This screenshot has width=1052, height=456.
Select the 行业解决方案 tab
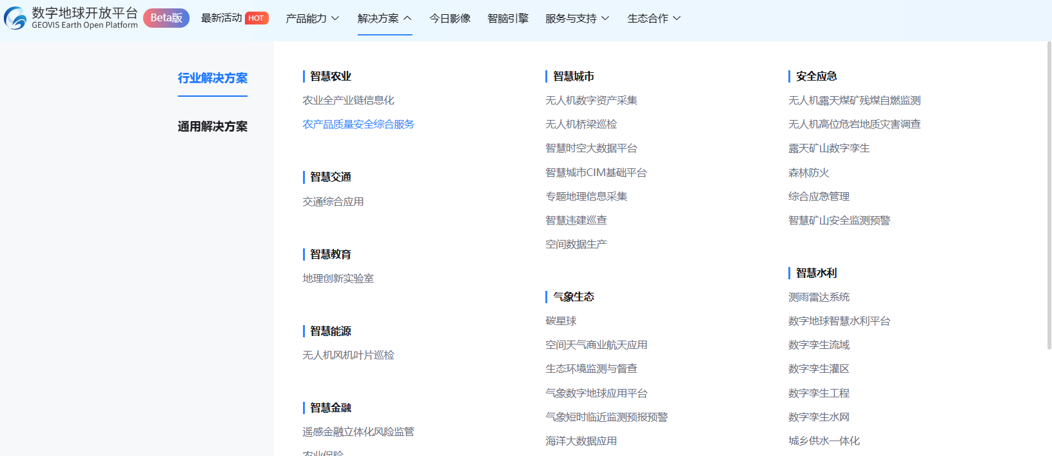213,78
